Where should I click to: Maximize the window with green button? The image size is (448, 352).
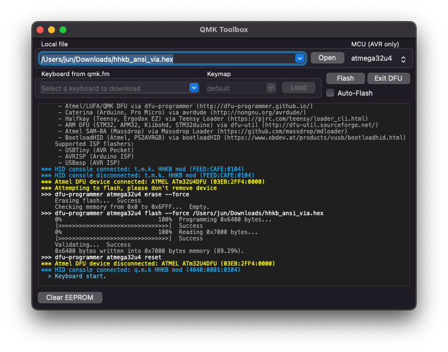tap(63, 30)
